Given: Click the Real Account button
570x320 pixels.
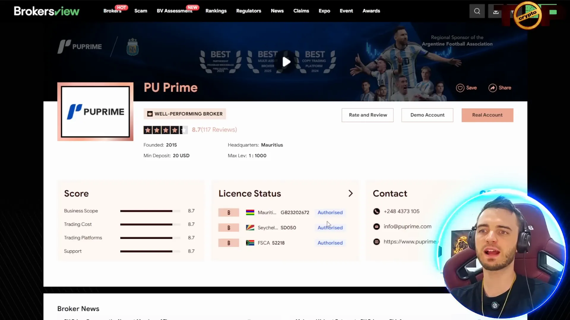Looking at the screenshot, I should pos(487,115).
